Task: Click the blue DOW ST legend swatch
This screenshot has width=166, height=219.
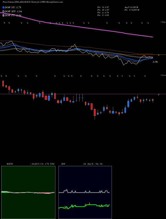Action: [3, 7]
